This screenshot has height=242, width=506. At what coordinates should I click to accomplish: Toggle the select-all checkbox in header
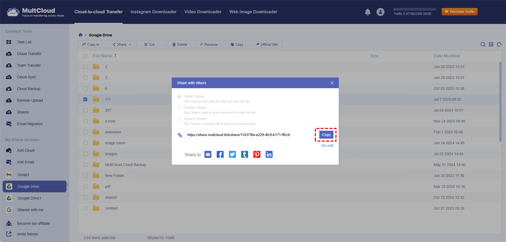pyautogui.click(x=85, y=56)
